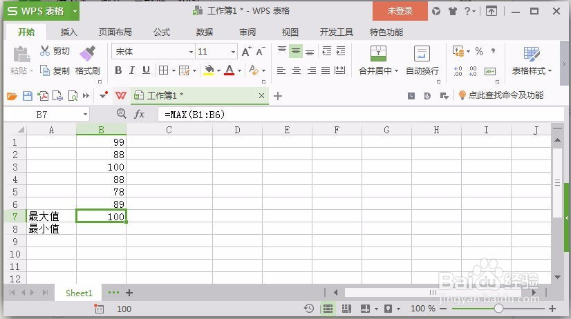Click the zoom out minus button
The height and width of the screenshot is (319, 571).
pyautogui.click(x=443, y=309)
